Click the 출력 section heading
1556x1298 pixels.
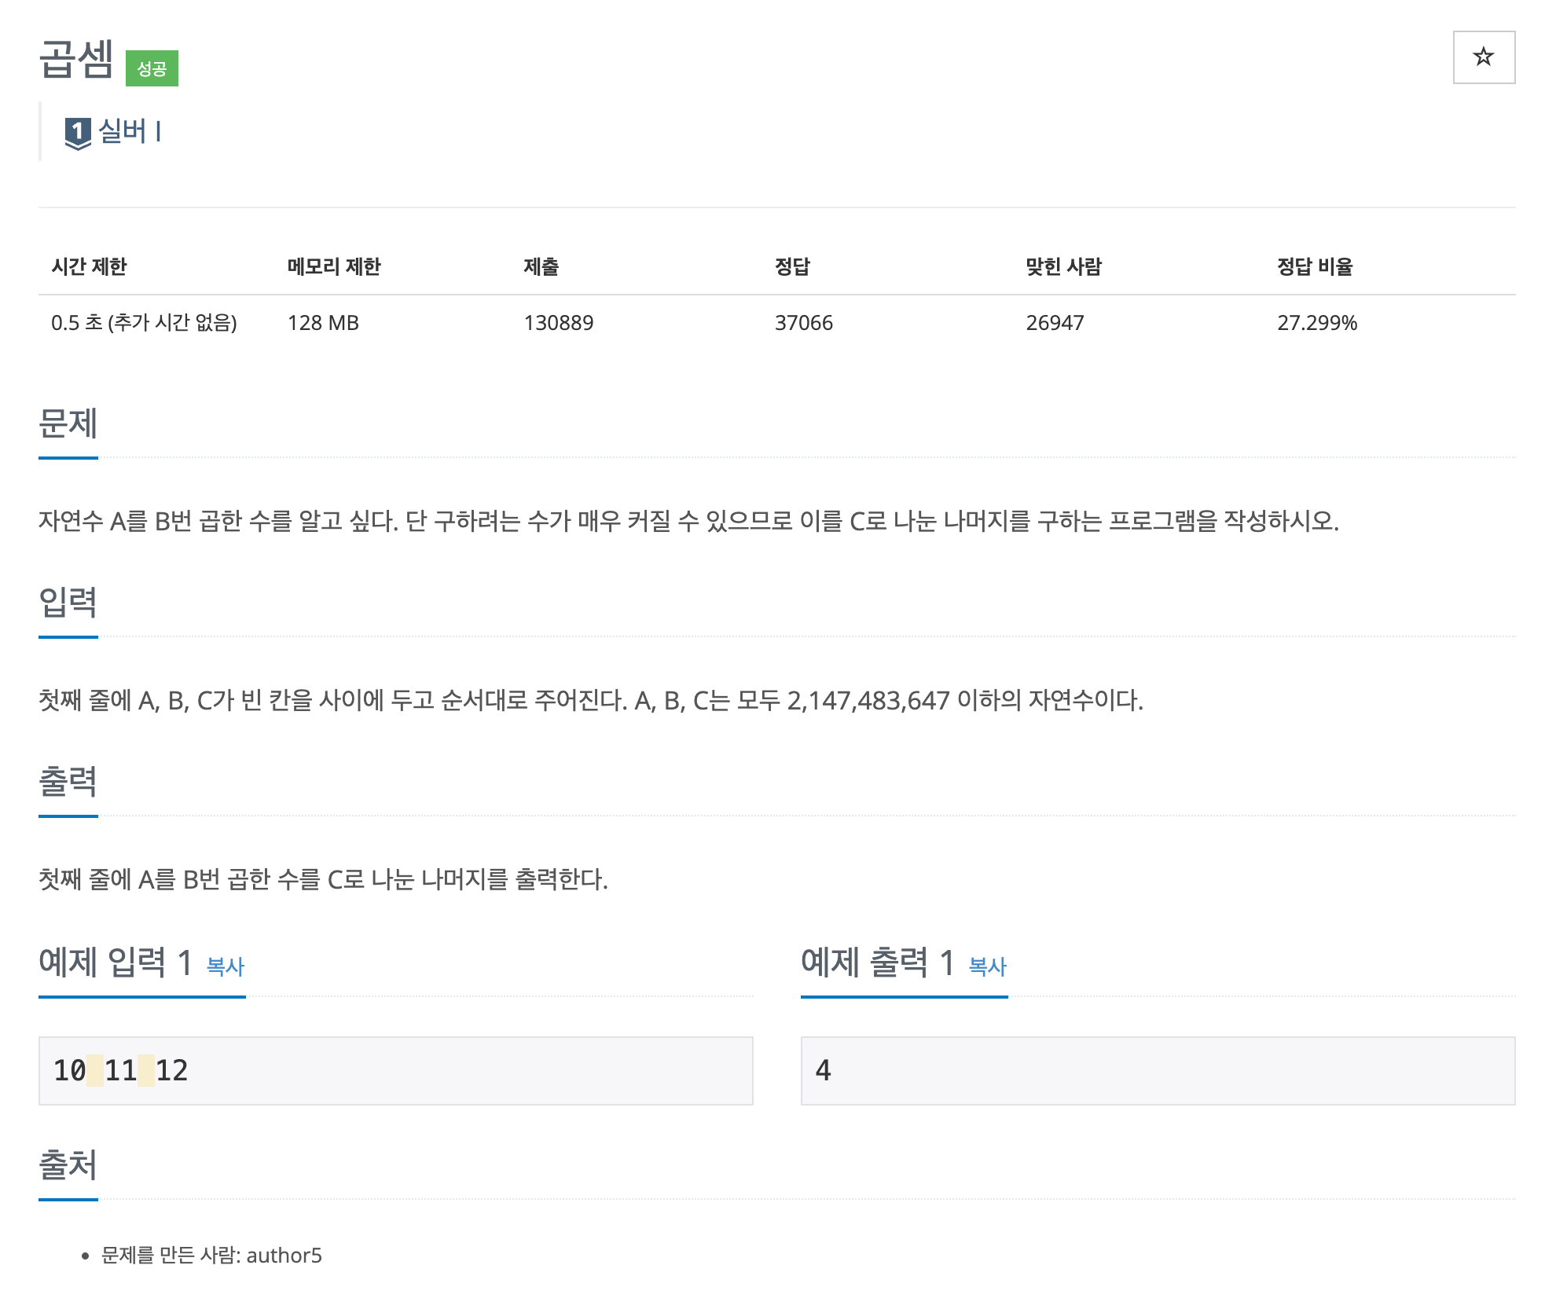(x=68, y=782)
